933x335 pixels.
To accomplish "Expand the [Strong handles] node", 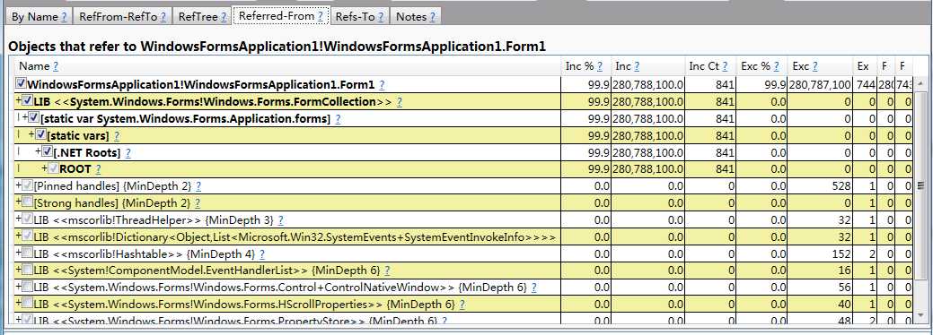I will [19, 202].
